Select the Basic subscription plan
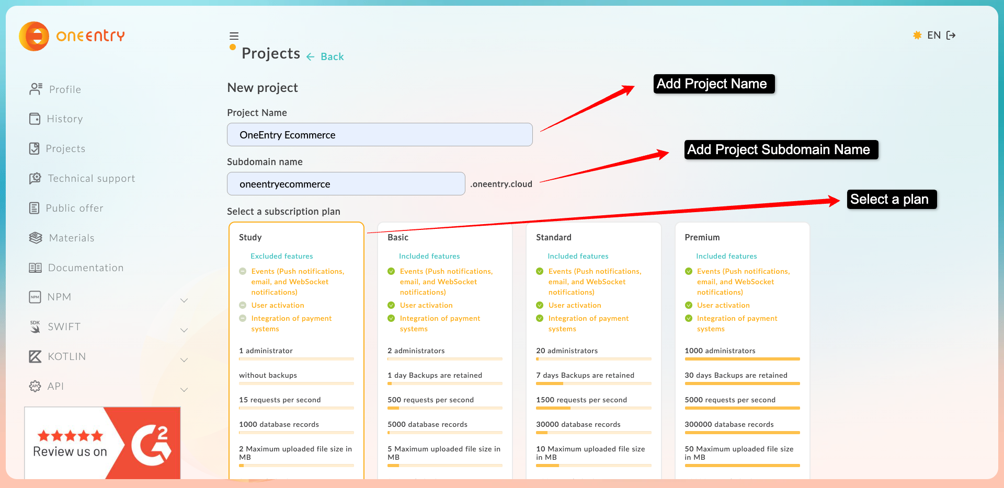Viewport: 1004px width, 488px height. pyautogui.click(x=445, y=351)
